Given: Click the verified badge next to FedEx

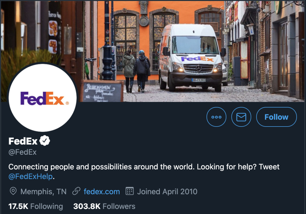Looking at the screenshot, I should (x=45, y=140).
